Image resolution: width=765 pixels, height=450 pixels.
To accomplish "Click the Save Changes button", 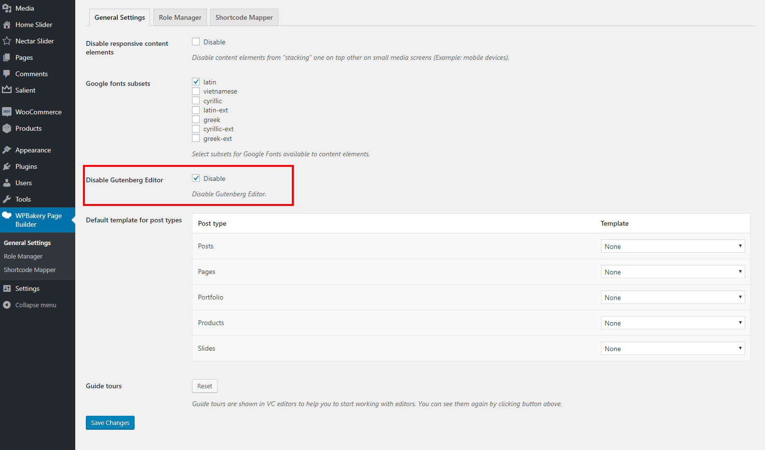I will tap(110, 423).
